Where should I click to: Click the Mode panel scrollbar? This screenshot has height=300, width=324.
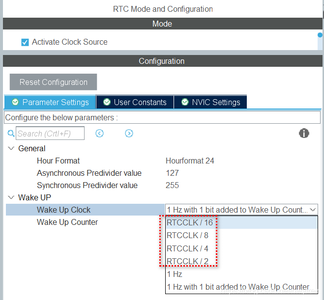coord(320,40)
